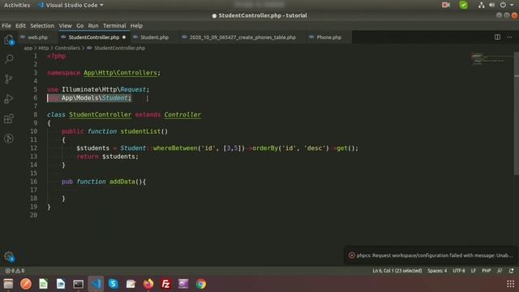Launch Firefox from the dock
Screen dimensions: 519x292
(x=148, y=284)
